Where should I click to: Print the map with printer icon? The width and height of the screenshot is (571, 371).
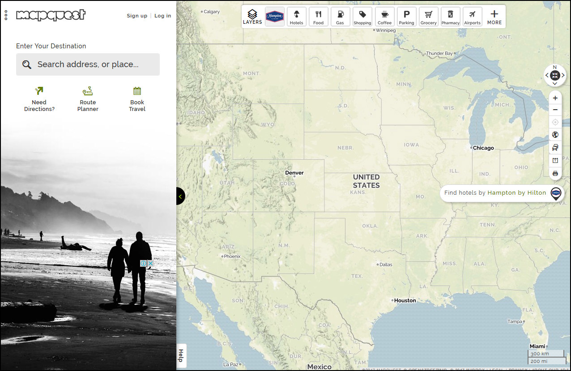coord(555,173)
